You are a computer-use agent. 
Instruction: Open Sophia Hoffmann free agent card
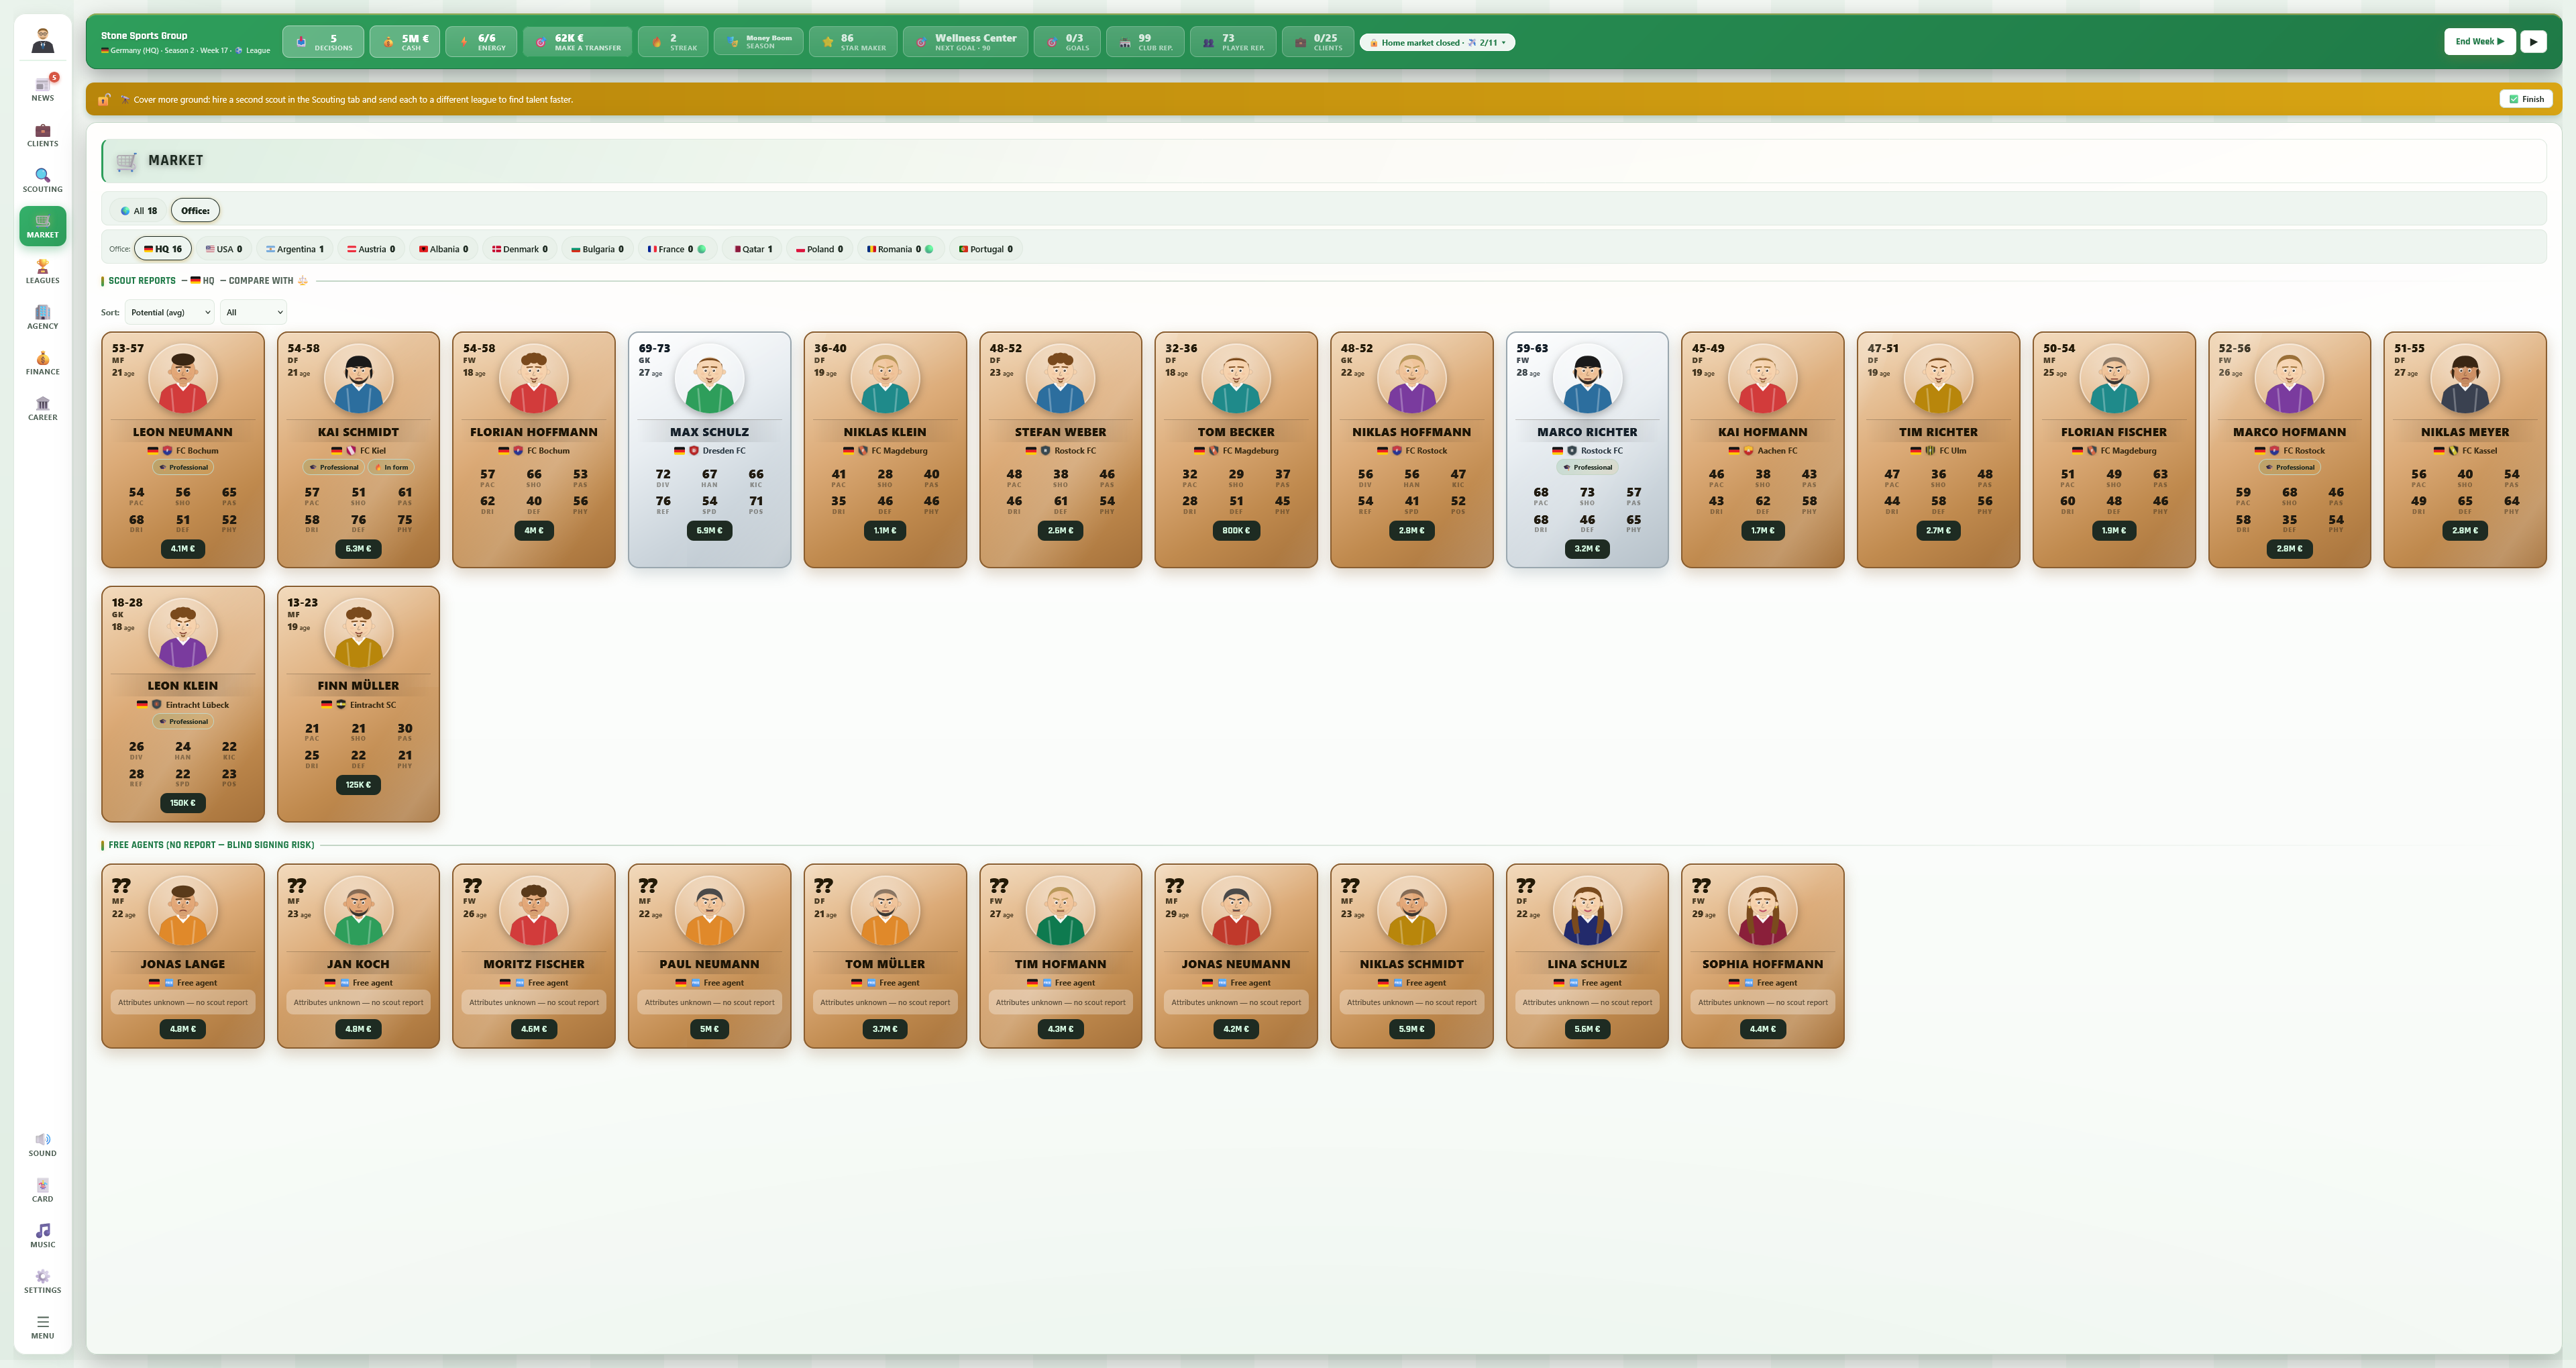(1762, 956)
